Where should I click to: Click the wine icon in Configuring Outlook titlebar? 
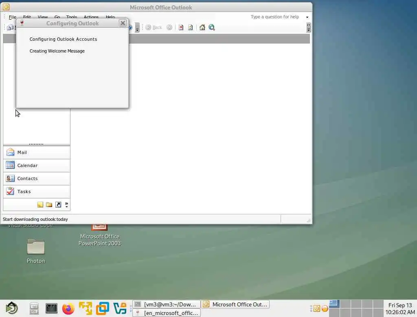pos(22,23)
